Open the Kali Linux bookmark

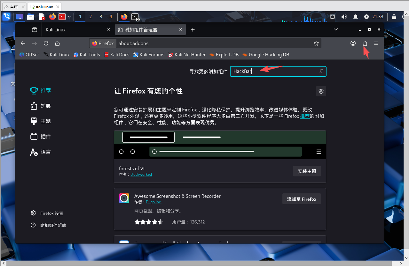(57, 55)
